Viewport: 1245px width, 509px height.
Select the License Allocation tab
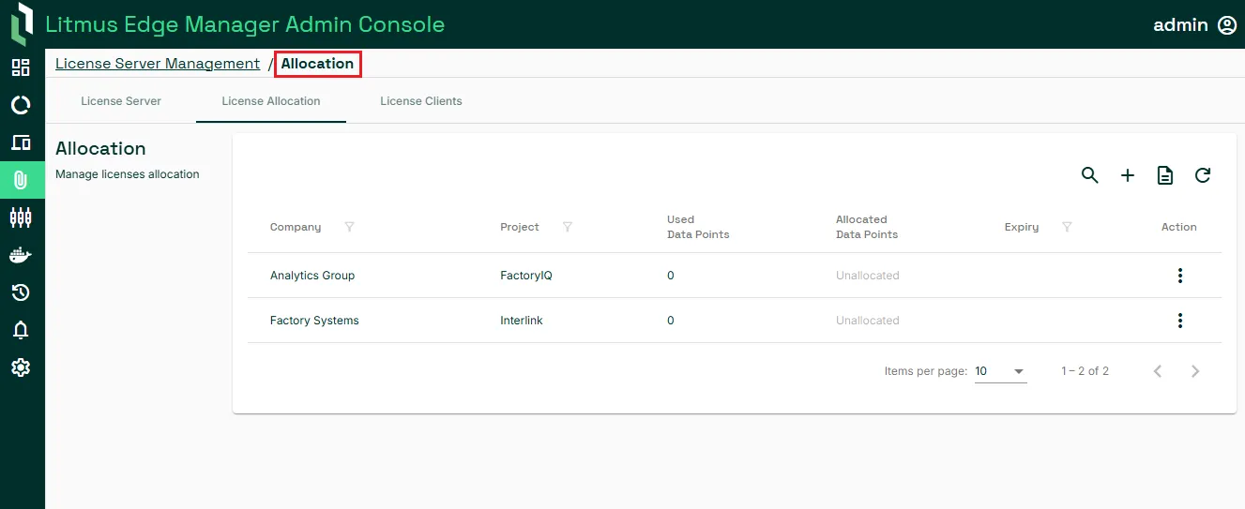(271, 101)
